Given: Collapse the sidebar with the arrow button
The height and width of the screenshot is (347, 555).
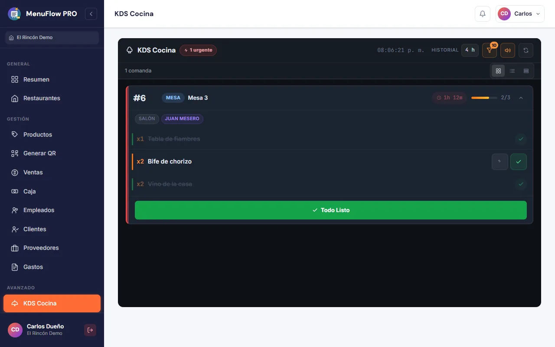Looking at the screenshot, I should pos(91,14).
